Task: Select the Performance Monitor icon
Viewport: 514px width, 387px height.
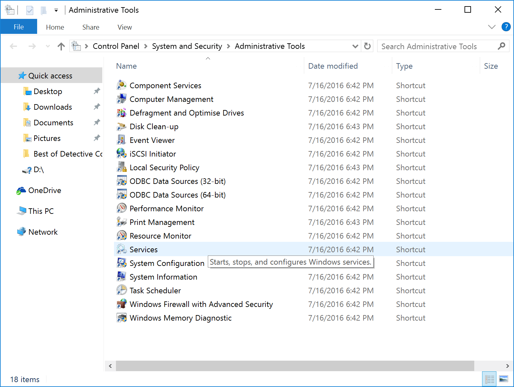Action: 121,208
